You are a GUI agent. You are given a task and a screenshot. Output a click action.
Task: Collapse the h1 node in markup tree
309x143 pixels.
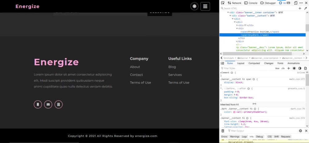(237, 28)
